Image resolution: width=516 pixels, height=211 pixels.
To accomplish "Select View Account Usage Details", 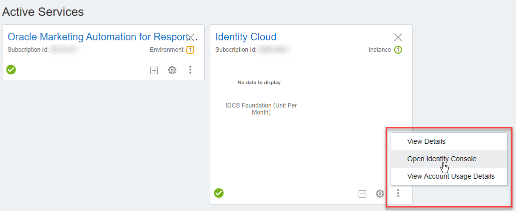I will (451, 176).
